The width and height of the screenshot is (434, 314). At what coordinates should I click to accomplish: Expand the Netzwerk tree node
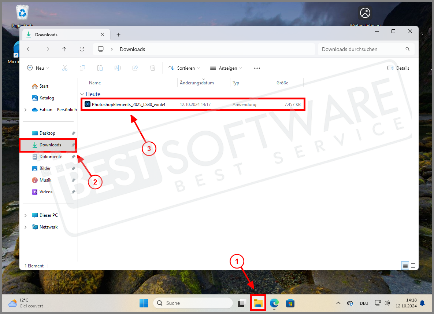26,227
